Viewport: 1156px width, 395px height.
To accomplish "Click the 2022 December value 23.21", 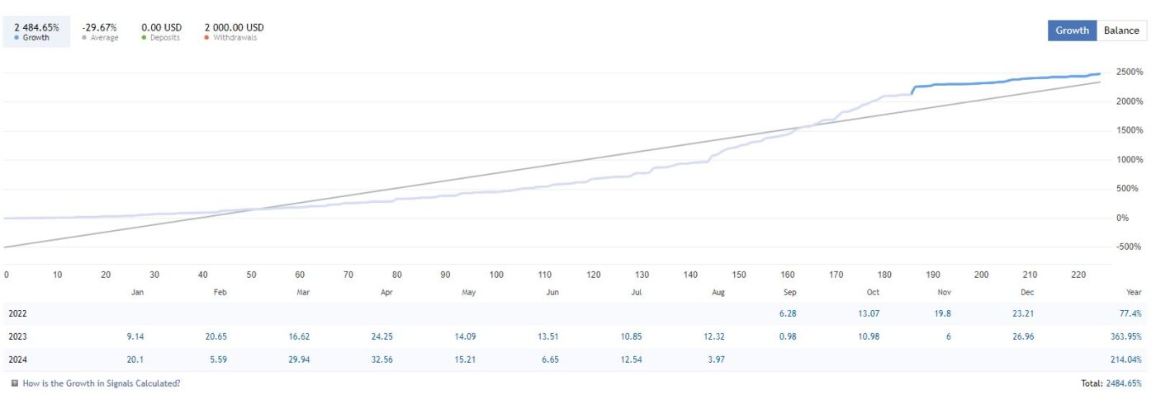I will (x=1029, y=313).
